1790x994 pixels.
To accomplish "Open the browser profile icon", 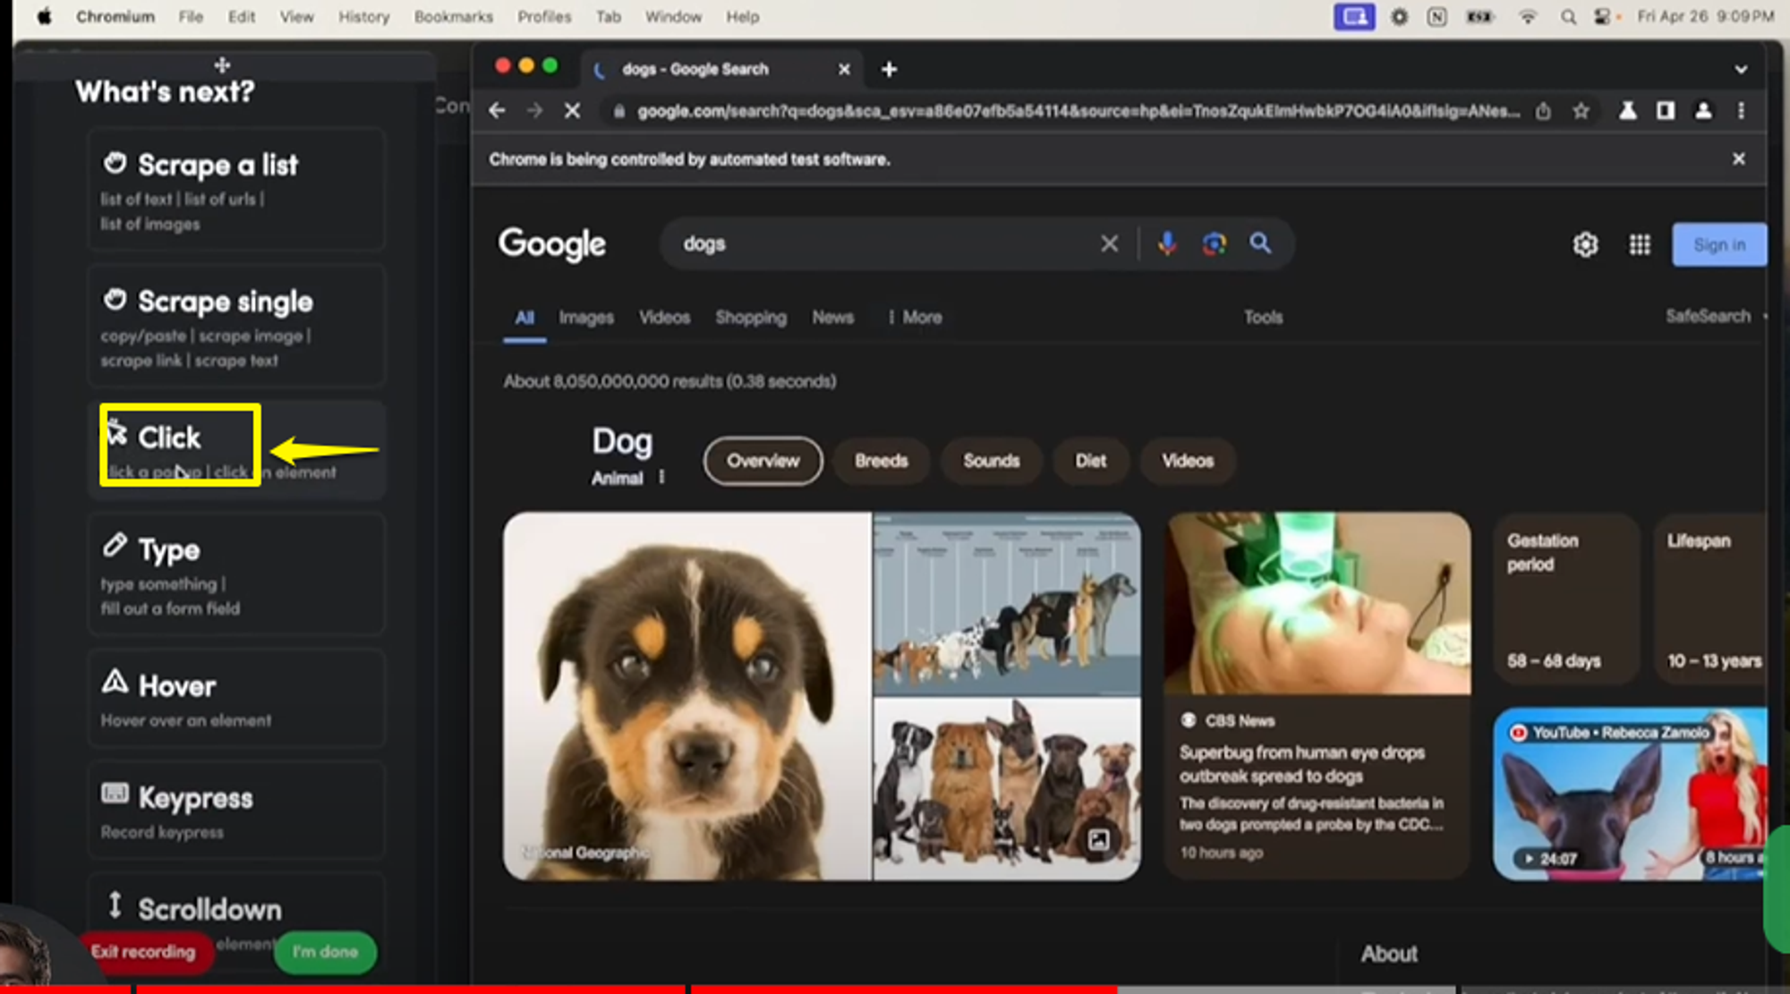I will pyautogui.click(x=1703, y=111).
